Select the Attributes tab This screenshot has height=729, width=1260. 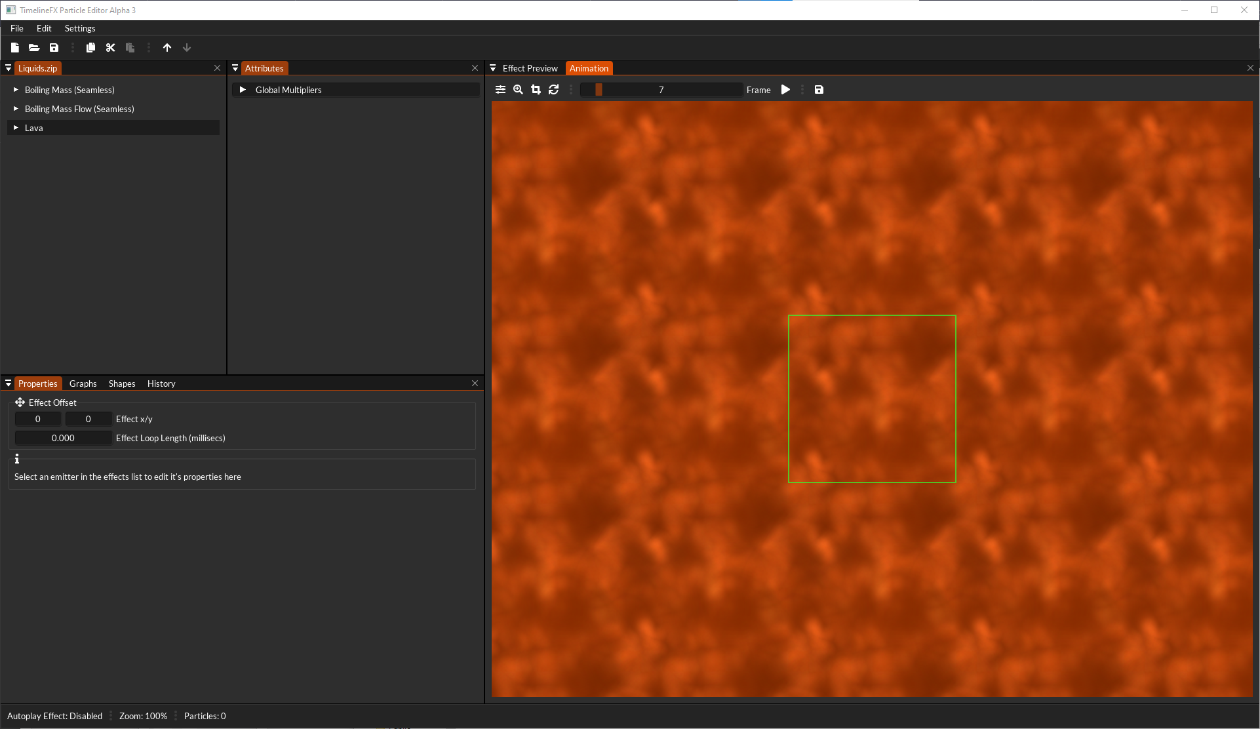pos(264,68)
